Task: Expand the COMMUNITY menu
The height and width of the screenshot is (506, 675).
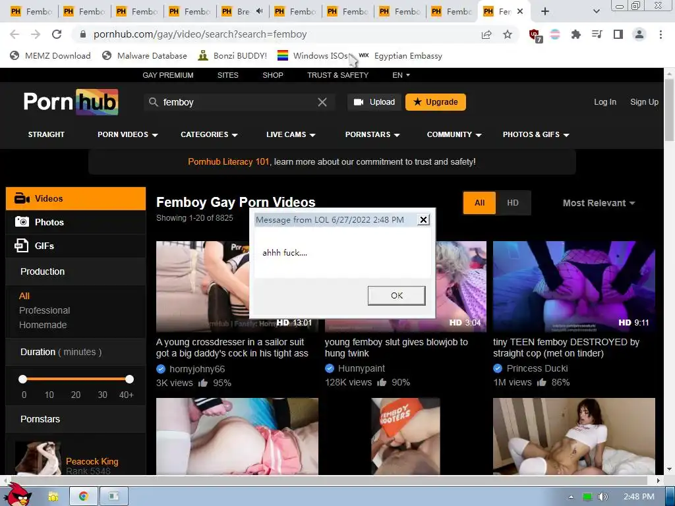Action: pyautogui.click(x=454, y=134)
